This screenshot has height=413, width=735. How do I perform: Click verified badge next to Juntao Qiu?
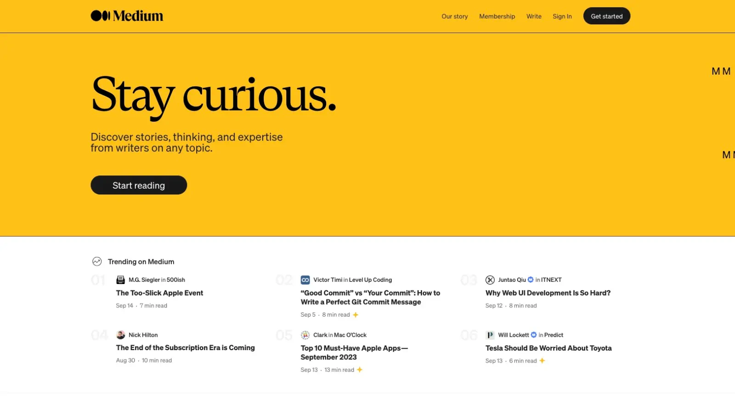pyautogui.click(x=531, y=279)
